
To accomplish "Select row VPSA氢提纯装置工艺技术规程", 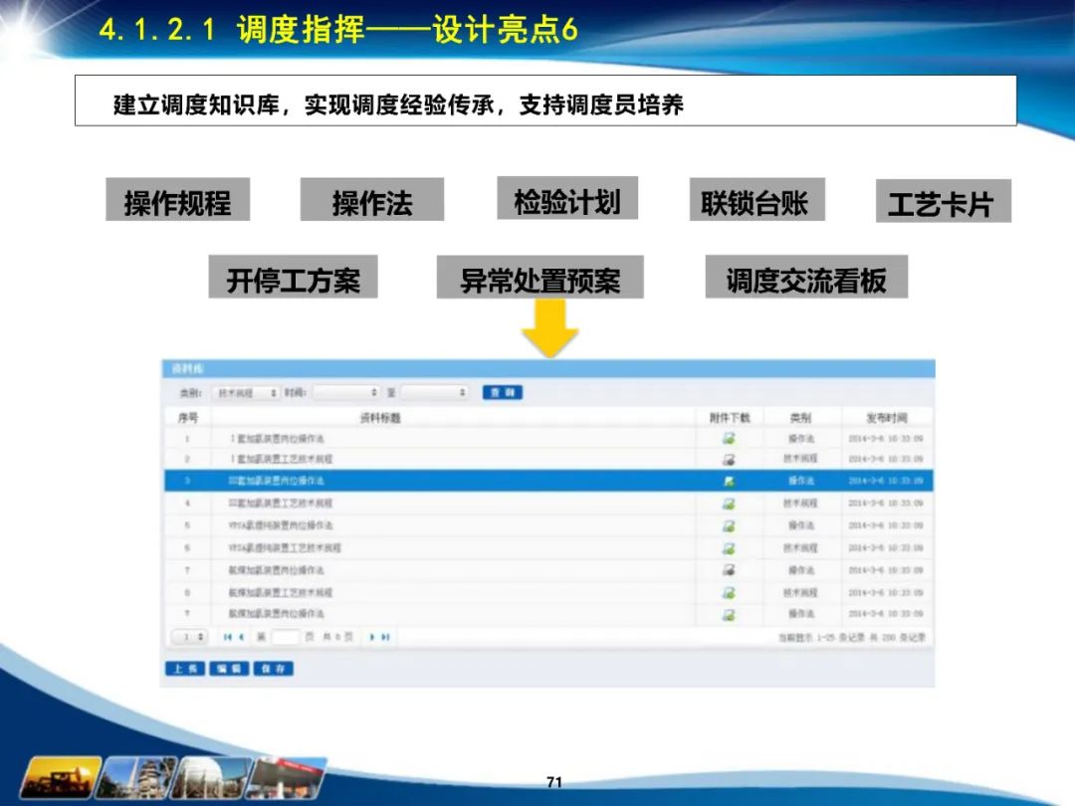I will coord(548,547).
